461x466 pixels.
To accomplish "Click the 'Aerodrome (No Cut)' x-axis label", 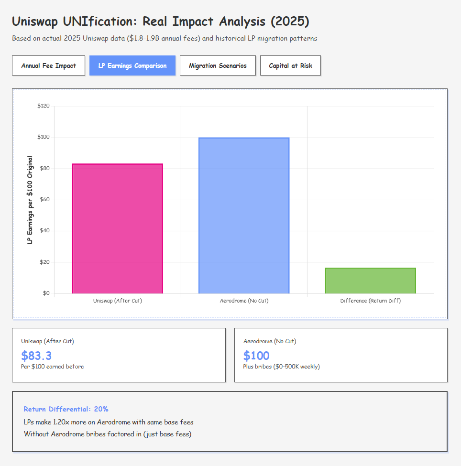I will (x=244, y=301).
